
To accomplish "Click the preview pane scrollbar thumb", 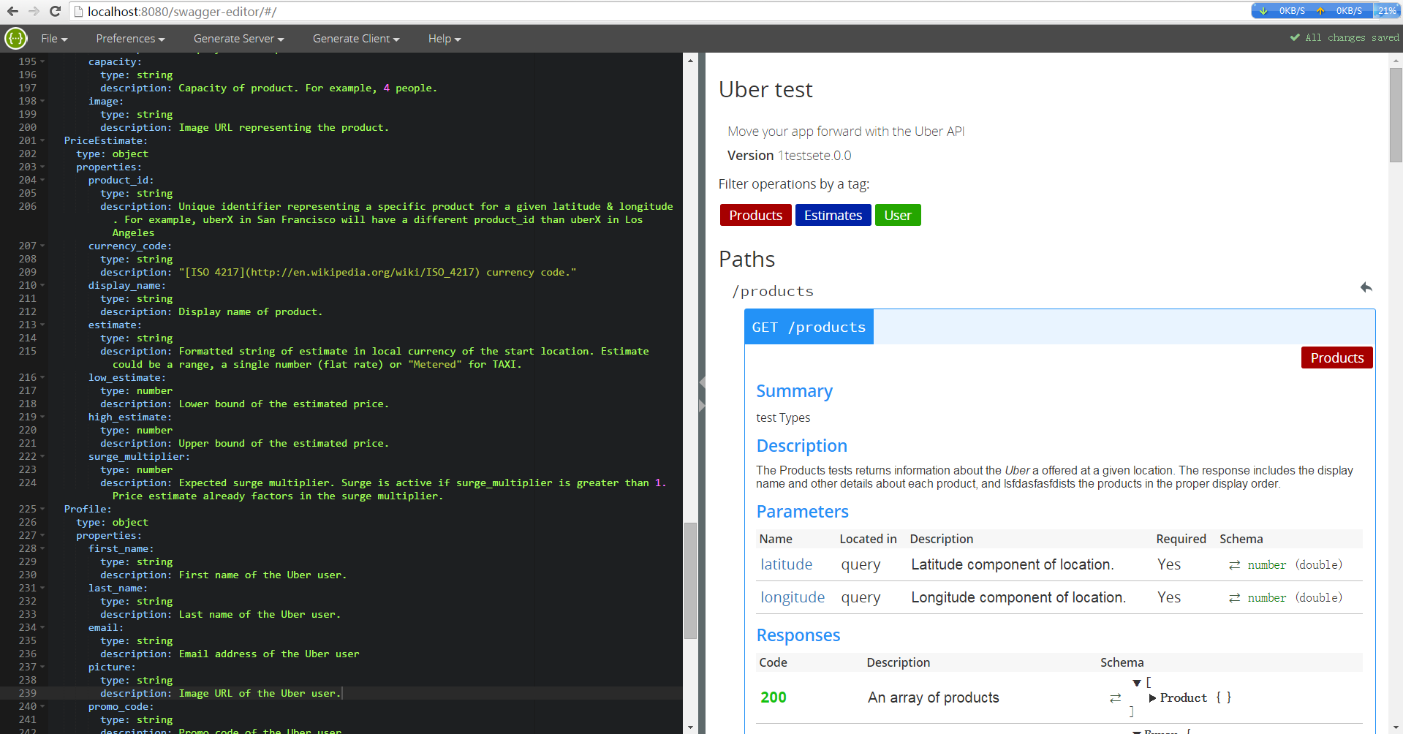I will click(1396, 115).
